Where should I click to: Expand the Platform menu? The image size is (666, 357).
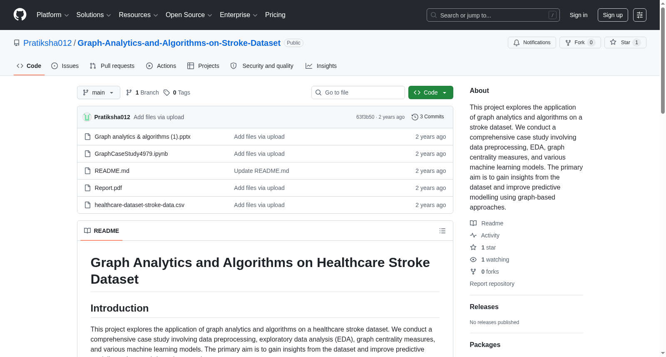53,15
